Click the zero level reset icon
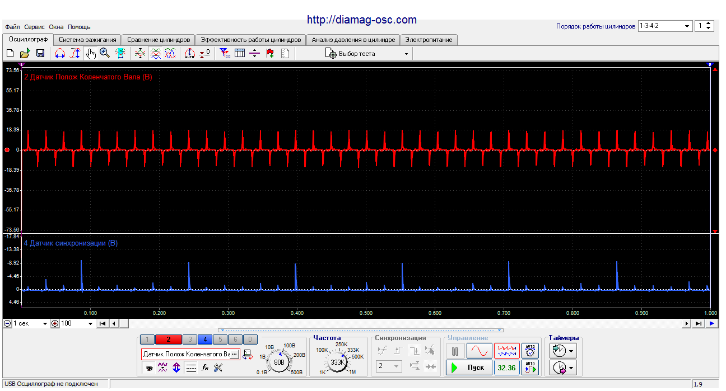This screenshot has height=391, width=726. (205, 54)
